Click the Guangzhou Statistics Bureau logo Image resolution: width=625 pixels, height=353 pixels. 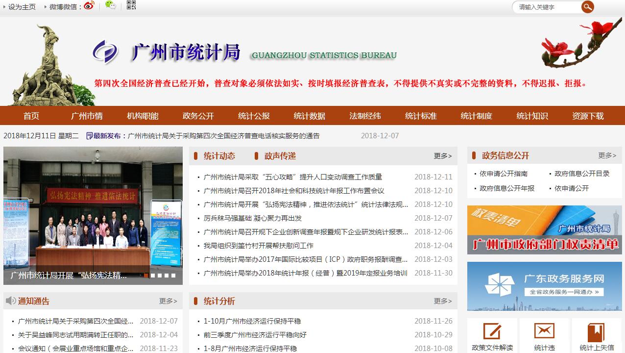tap(106, 51)
